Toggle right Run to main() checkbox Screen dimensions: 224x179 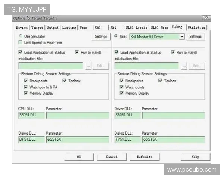click(172, 53)
